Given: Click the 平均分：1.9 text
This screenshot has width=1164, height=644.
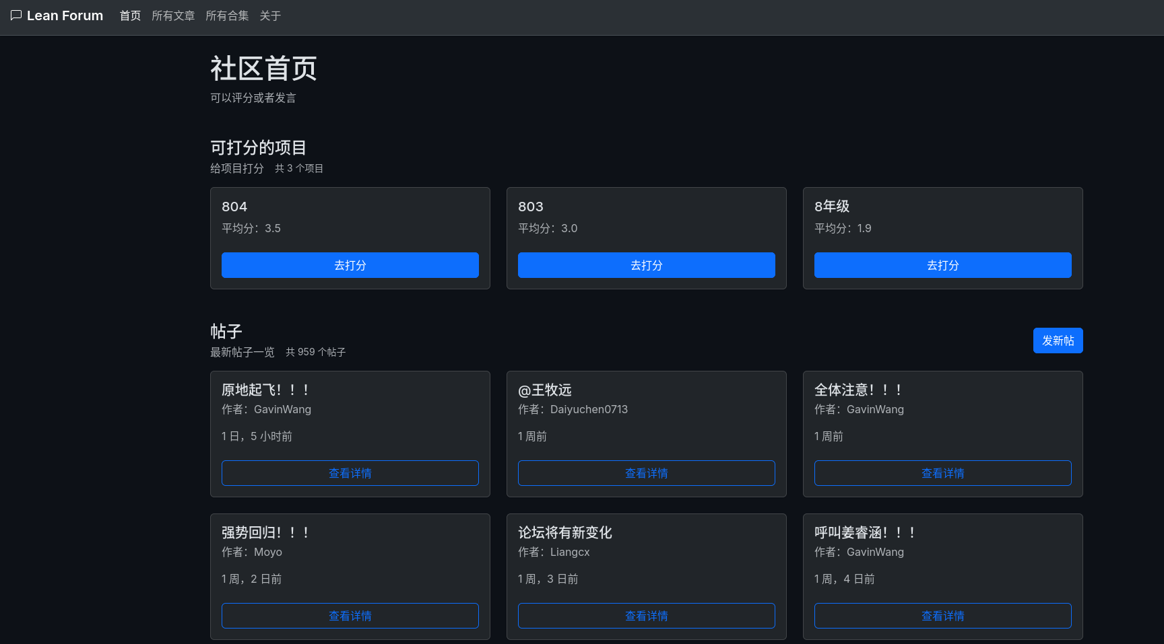Looking at the screenshot, I should (x=843, y=228).
